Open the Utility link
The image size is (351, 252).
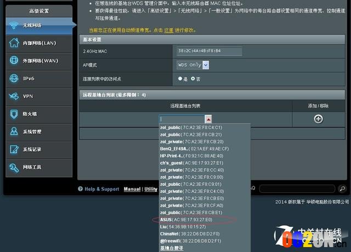click(x=151, y=189)
